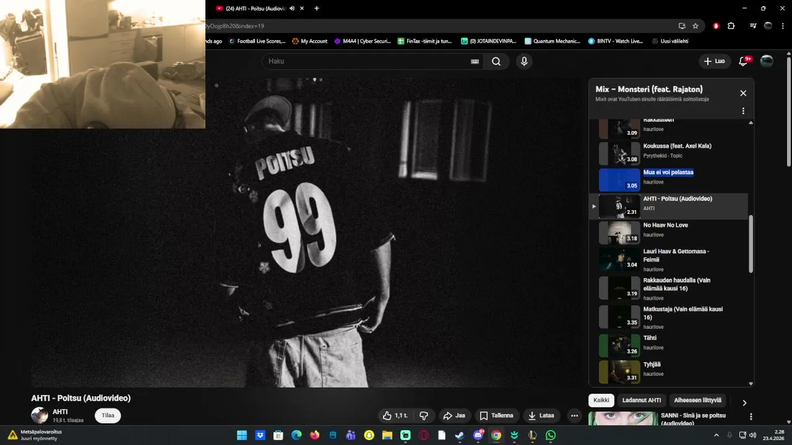The image size is (792, 445).
Task: Open the browser extensions puzzle icon
Action: click(x=731, y=26)
